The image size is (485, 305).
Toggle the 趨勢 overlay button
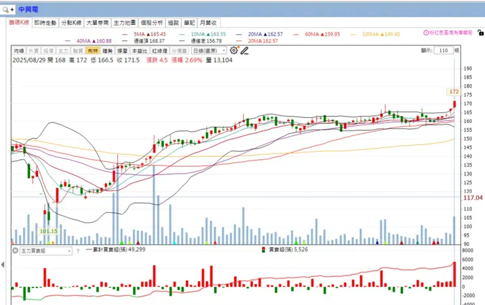pyautogui.click(x=107, y=50)
